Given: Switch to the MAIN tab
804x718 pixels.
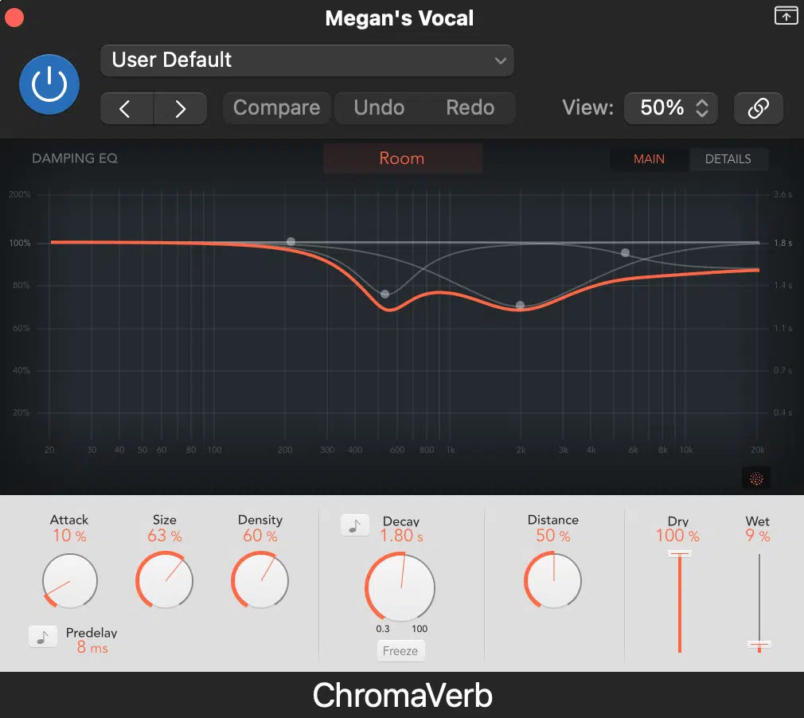Looking at the screenshot, I should pyautogui.click(x=649, y=159).
